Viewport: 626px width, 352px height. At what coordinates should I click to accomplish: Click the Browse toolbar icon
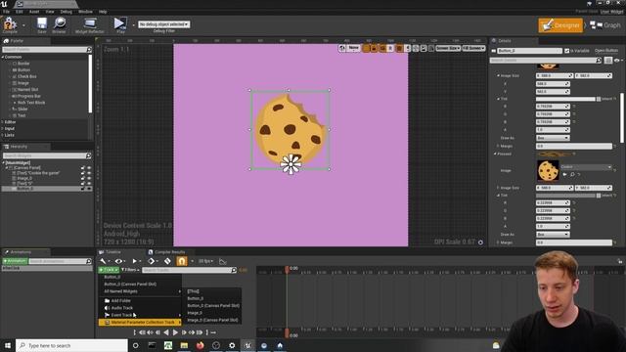click(59, 25)
